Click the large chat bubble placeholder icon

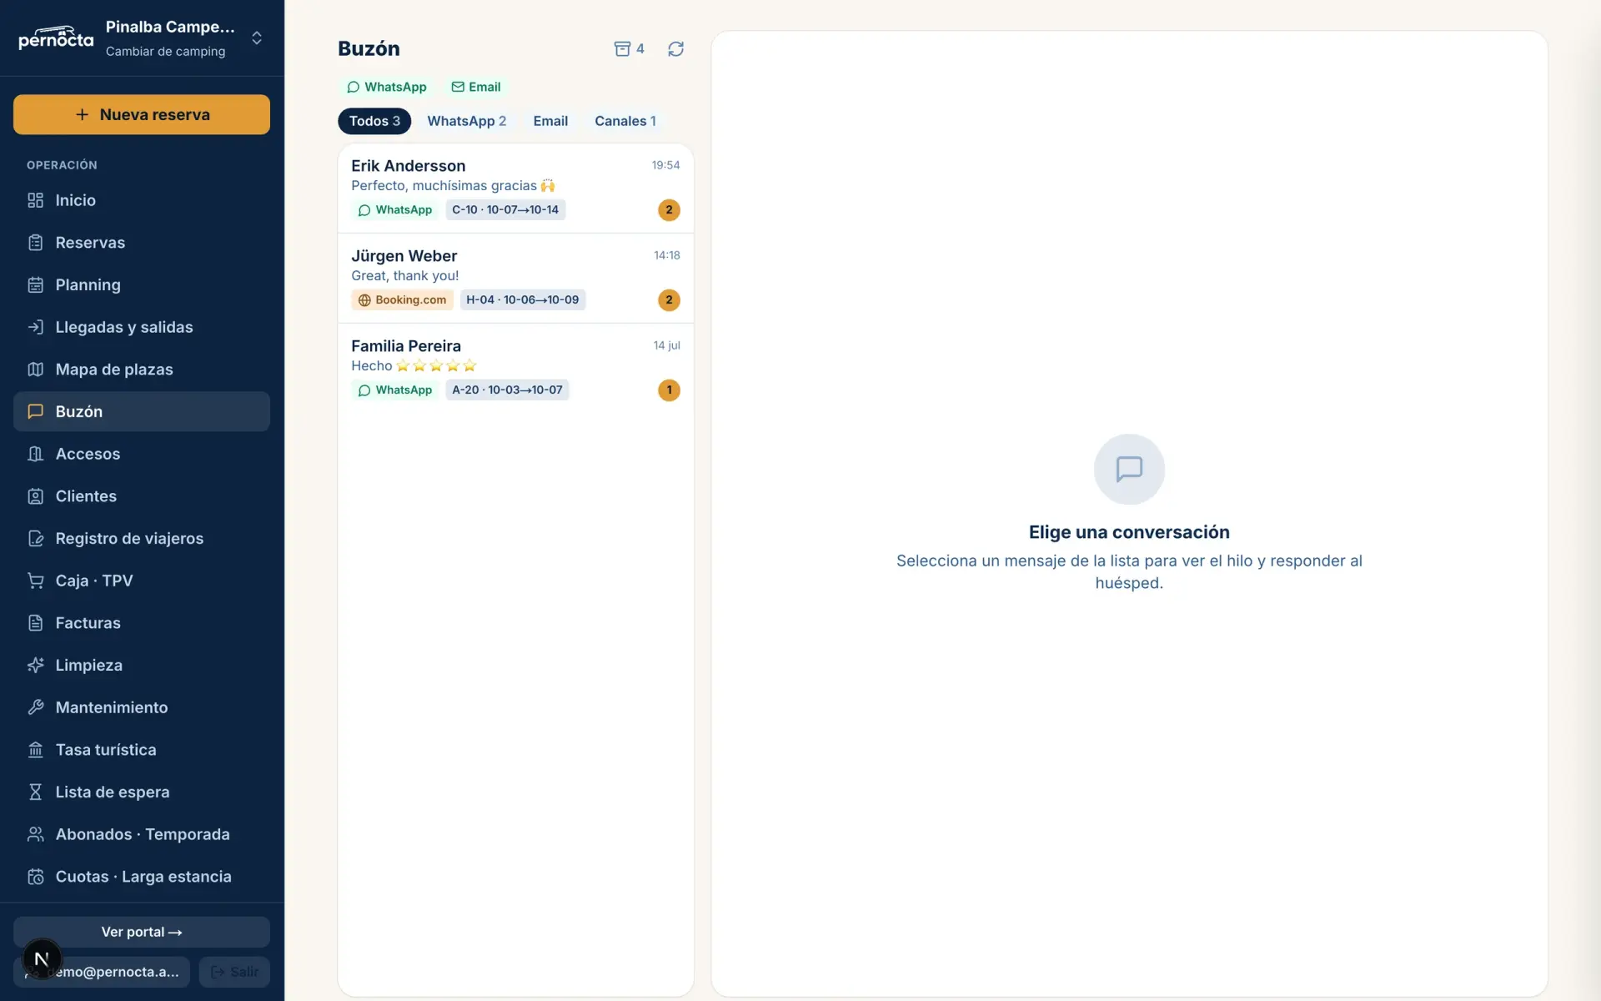click(1129, 469)
